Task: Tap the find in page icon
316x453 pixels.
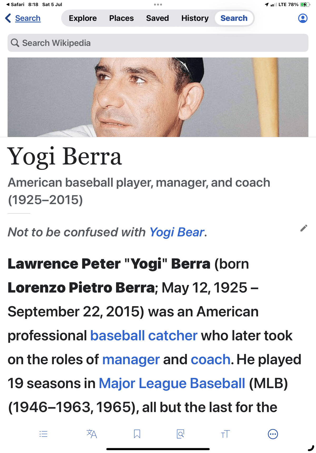Action: coord(180,434)
